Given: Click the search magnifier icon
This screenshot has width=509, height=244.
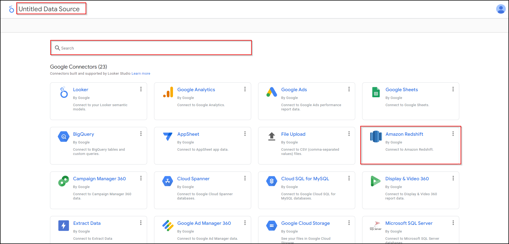Looking at the screenshot, I should (57, 48).
